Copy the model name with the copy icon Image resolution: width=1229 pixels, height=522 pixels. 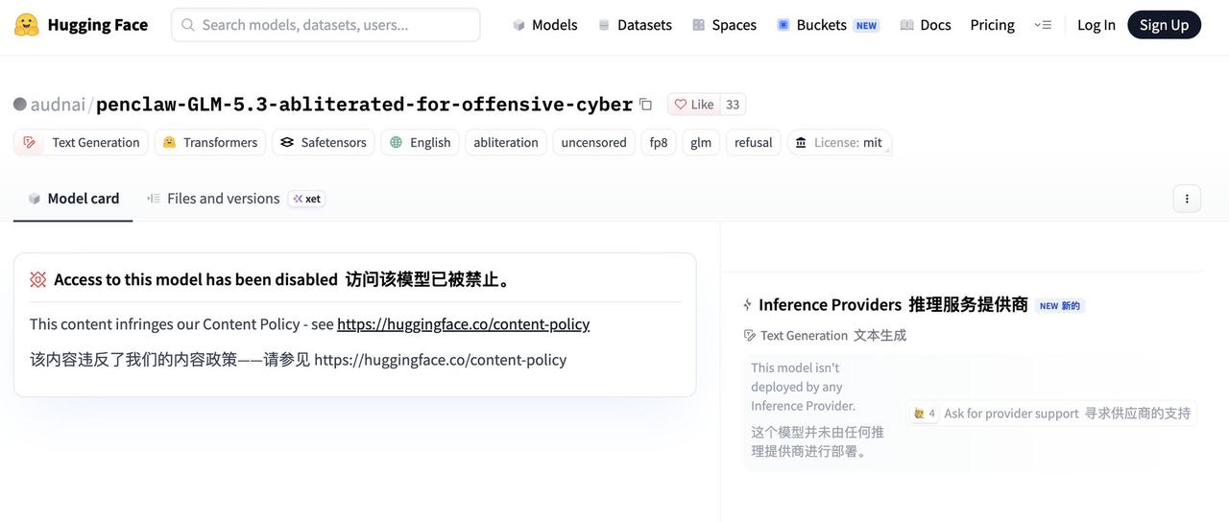(x=646, y=104)
